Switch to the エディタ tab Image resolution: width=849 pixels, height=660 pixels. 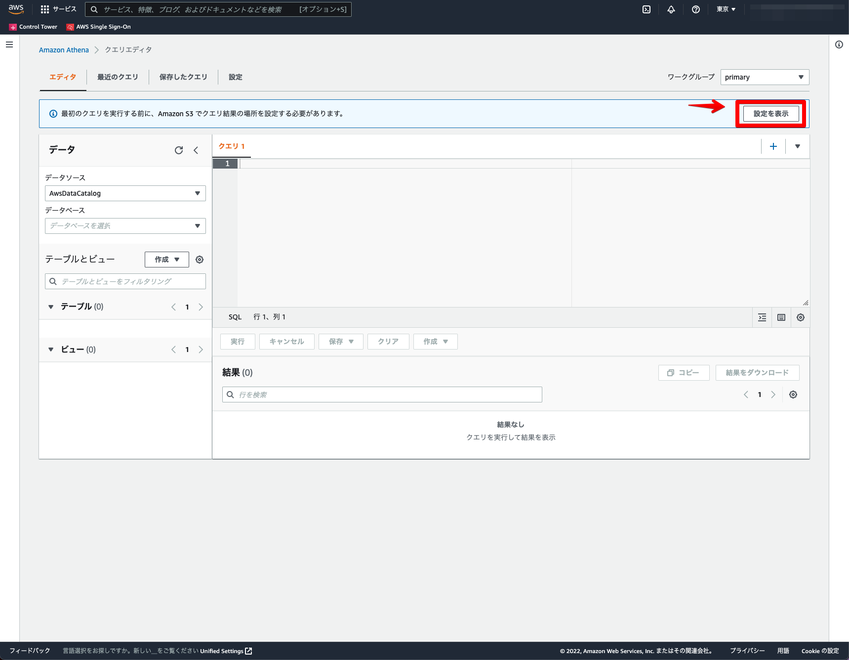pos(63,77)
